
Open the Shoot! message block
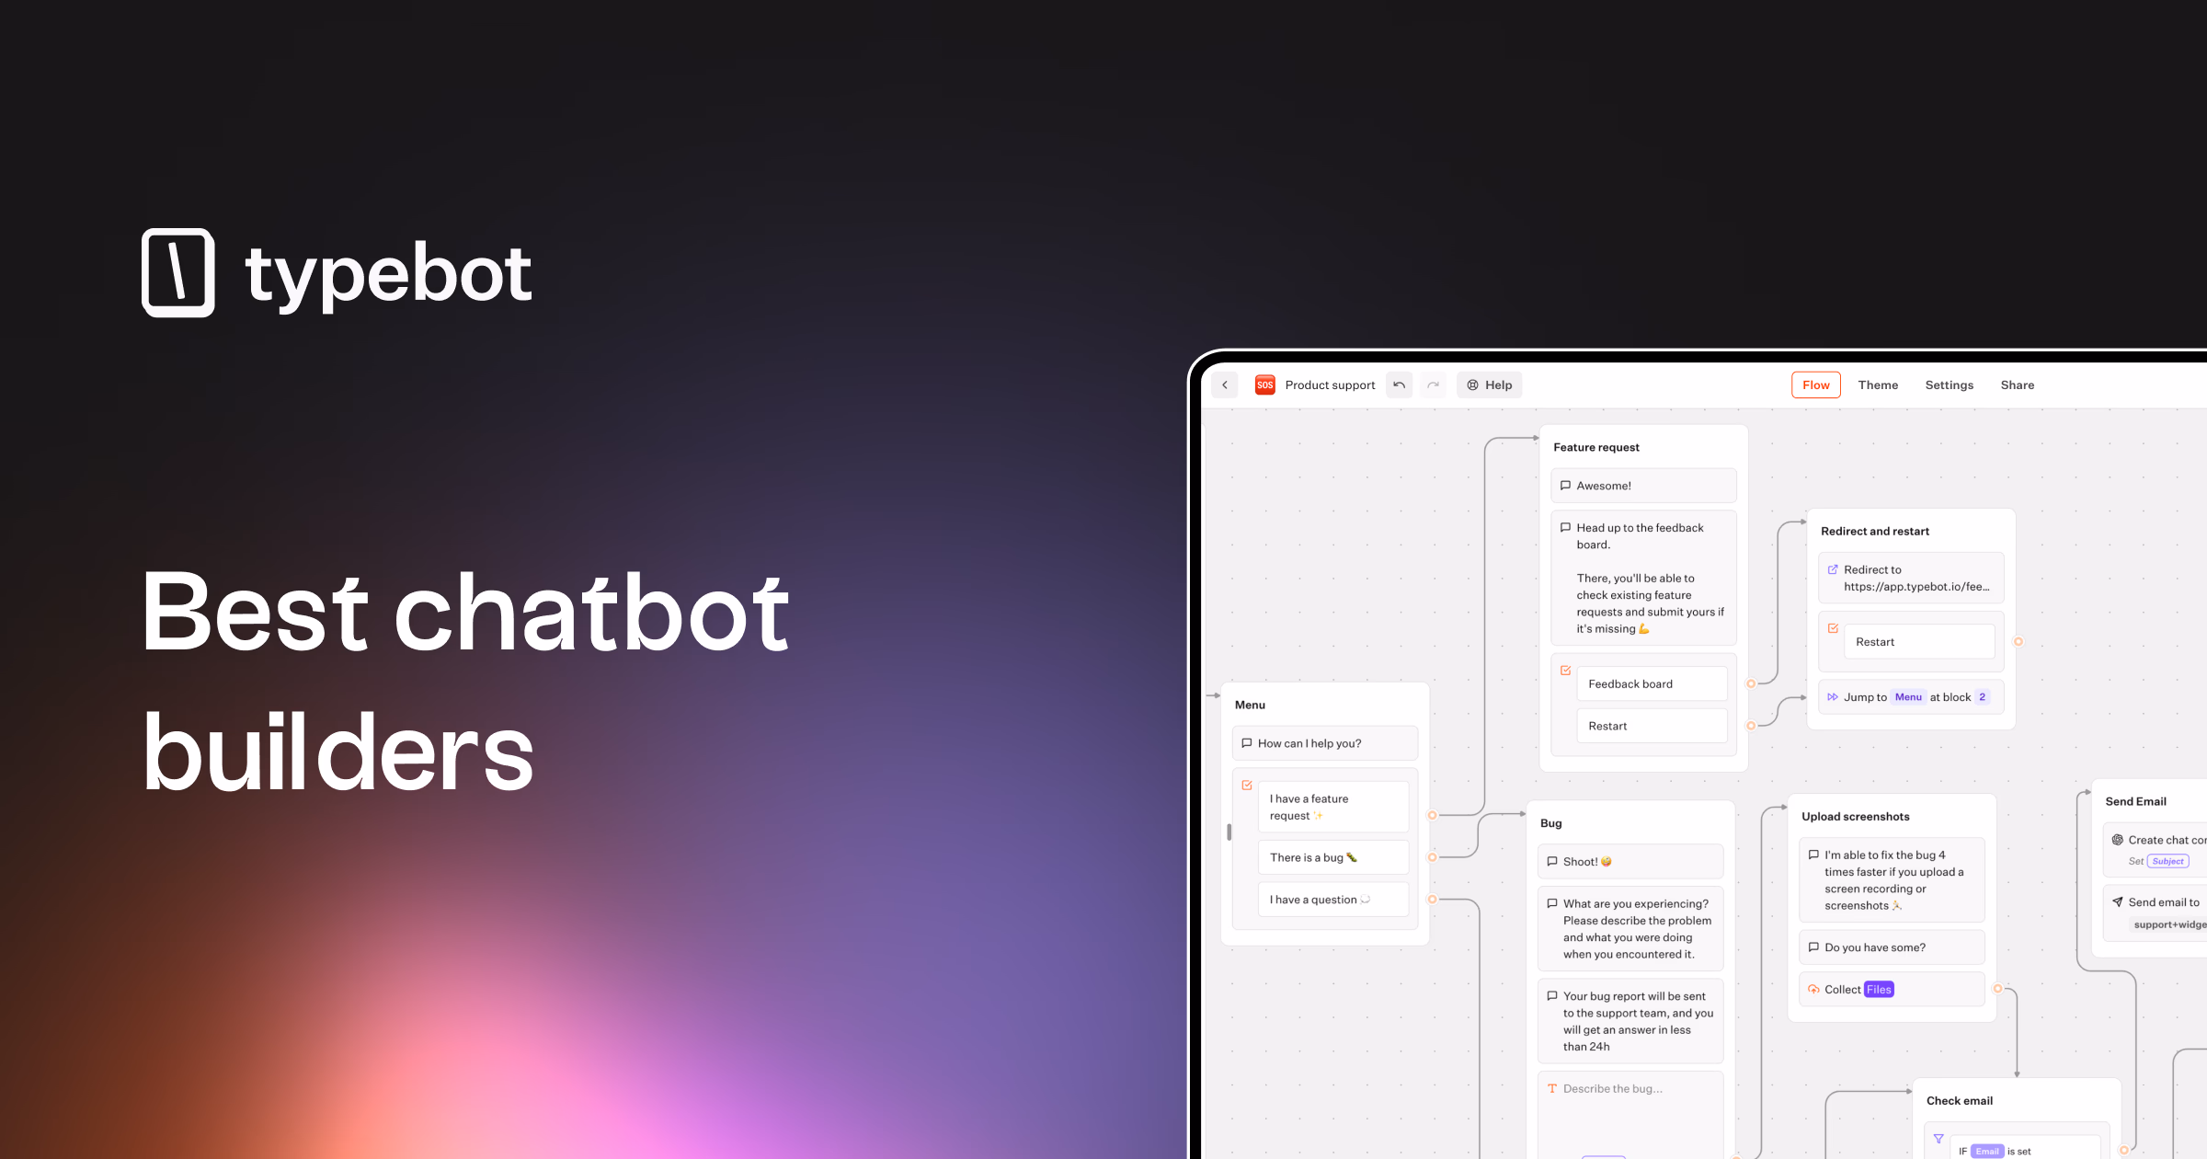point(1630,862)
